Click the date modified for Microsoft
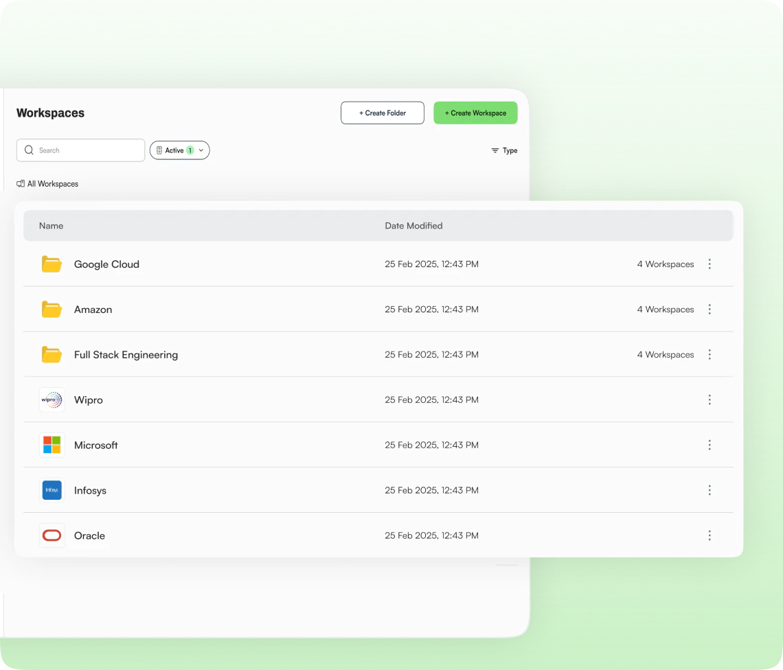Screen dimensions: 783x670 [x=431, y=445]
